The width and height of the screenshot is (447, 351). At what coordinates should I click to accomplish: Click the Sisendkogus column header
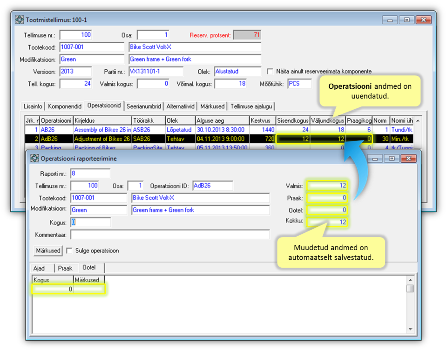293,121
